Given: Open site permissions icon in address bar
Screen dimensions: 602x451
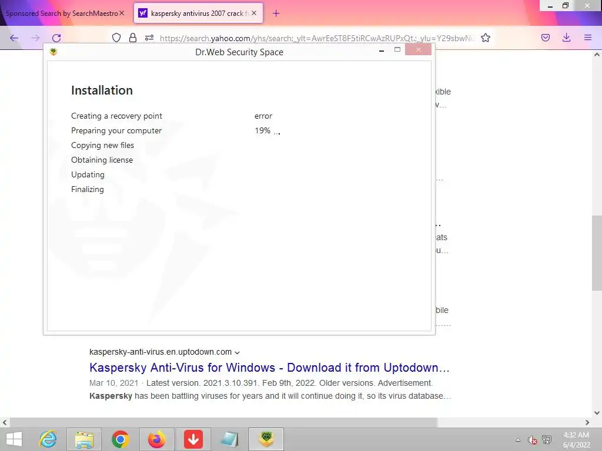Looking at the screenshot, I should click(x=149, y=38).
